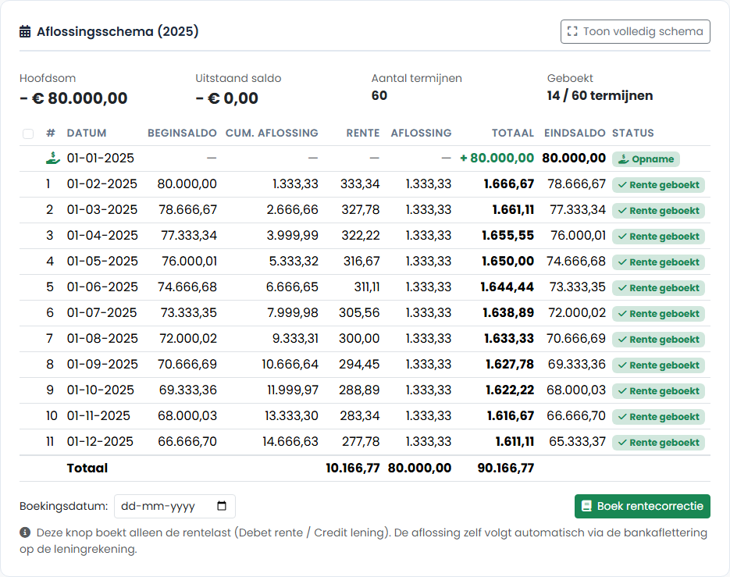730x577 pixels.
Task: Click rente value 300,00
Action: 359,339
